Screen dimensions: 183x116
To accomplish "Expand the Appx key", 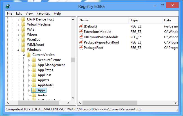I will point(29,90).
